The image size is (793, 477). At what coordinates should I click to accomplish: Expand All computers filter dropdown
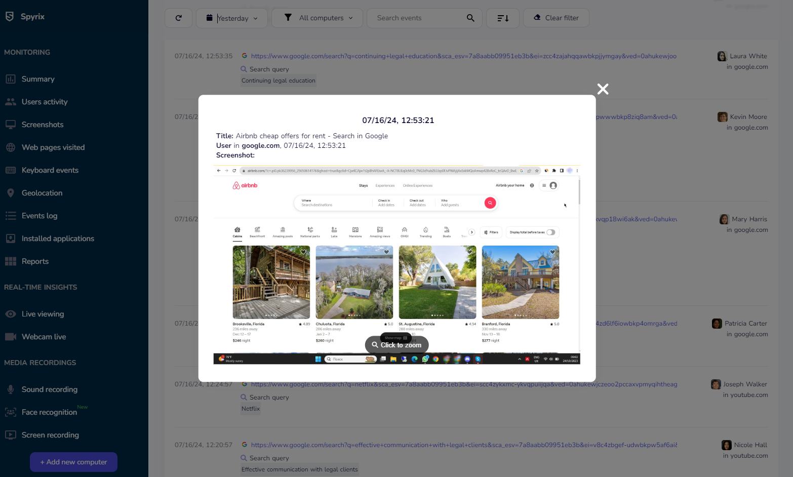tap(317, 18)
